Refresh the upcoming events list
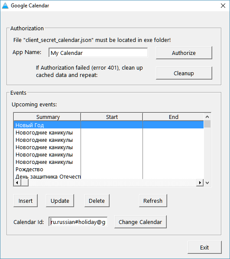The height and width of the screenshot is (259, 230). click(x=153, y=201)
